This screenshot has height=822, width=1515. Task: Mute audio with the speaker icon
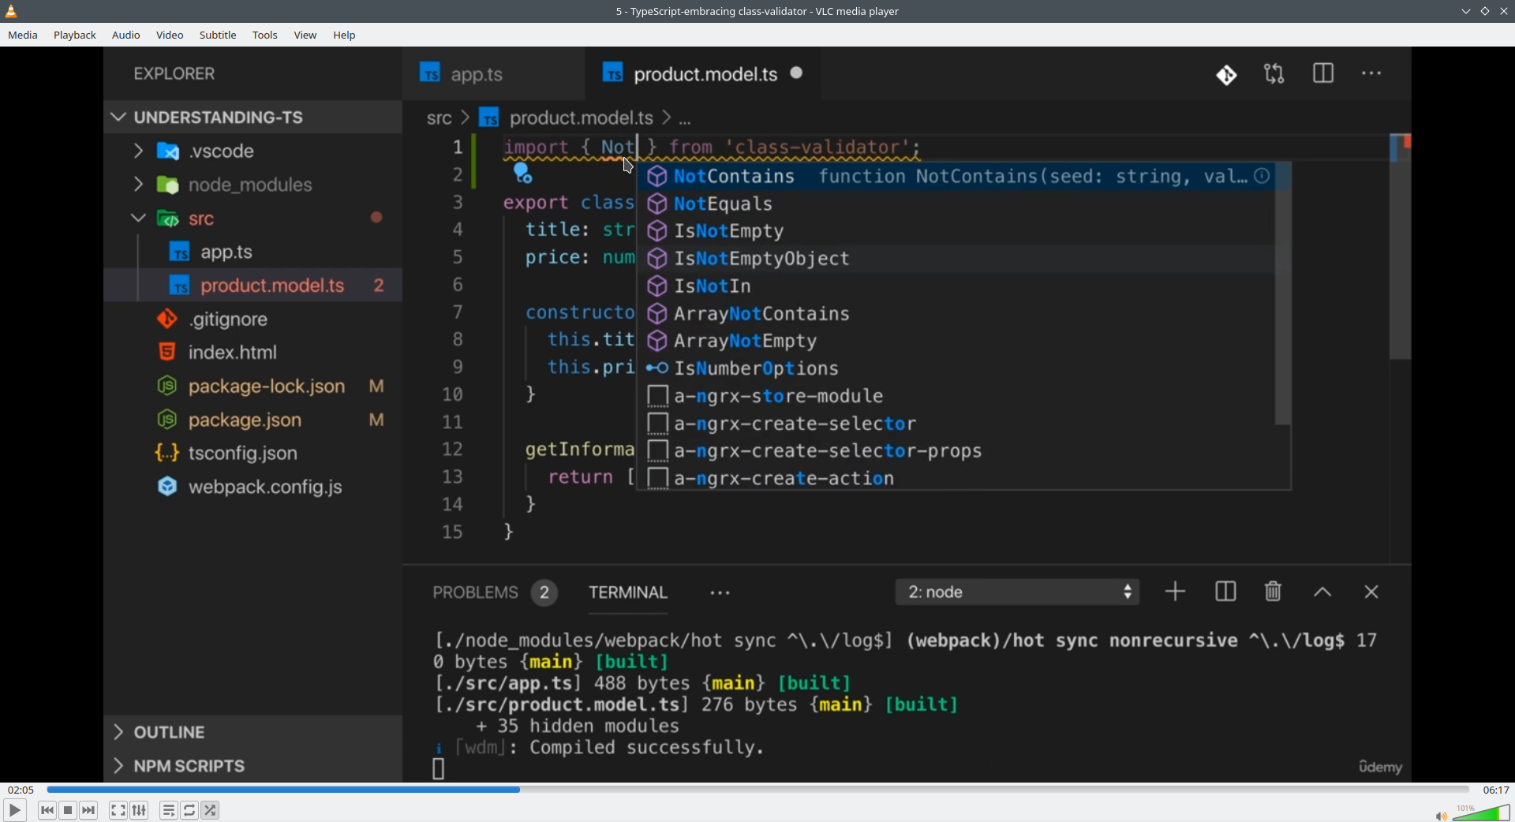click(x=1441, y=815)
